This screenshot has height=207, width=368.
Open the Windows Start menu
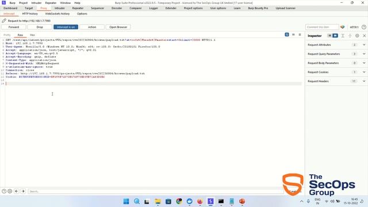click(x=126, y=201)
